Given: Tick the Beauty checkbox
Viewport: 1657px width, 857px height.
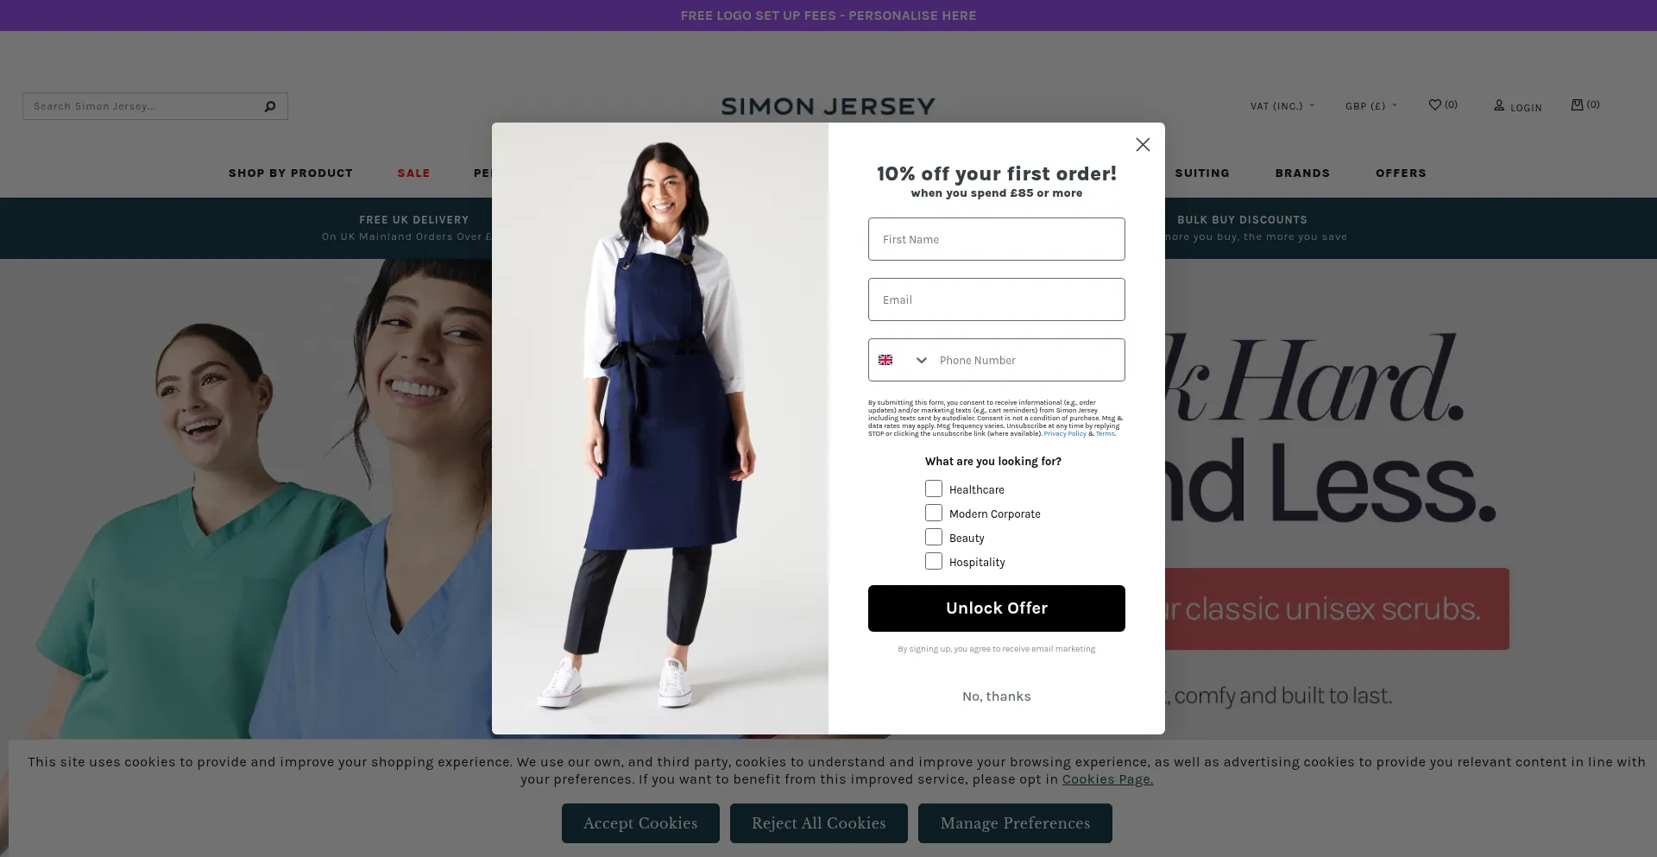Looking at the screenshot, I should [934, 537].
